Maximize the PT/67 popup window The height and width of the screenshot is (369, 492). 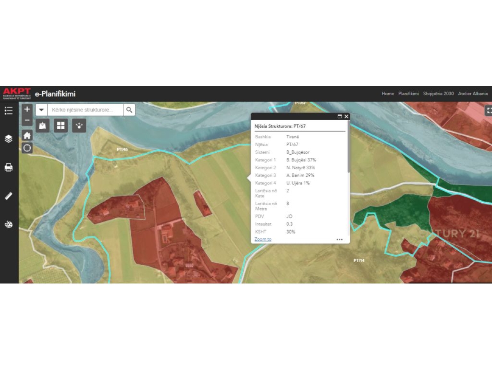tap(339, 117)
